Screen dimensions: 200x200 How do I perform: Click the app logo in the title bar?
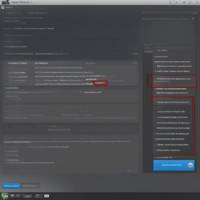pos(5,2)
